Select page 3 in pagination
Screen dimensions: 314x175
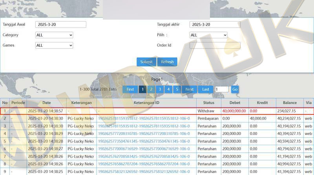160,89
